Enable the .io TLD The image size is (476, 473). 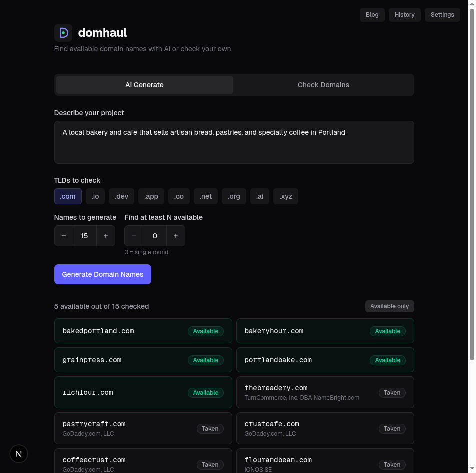95,196
